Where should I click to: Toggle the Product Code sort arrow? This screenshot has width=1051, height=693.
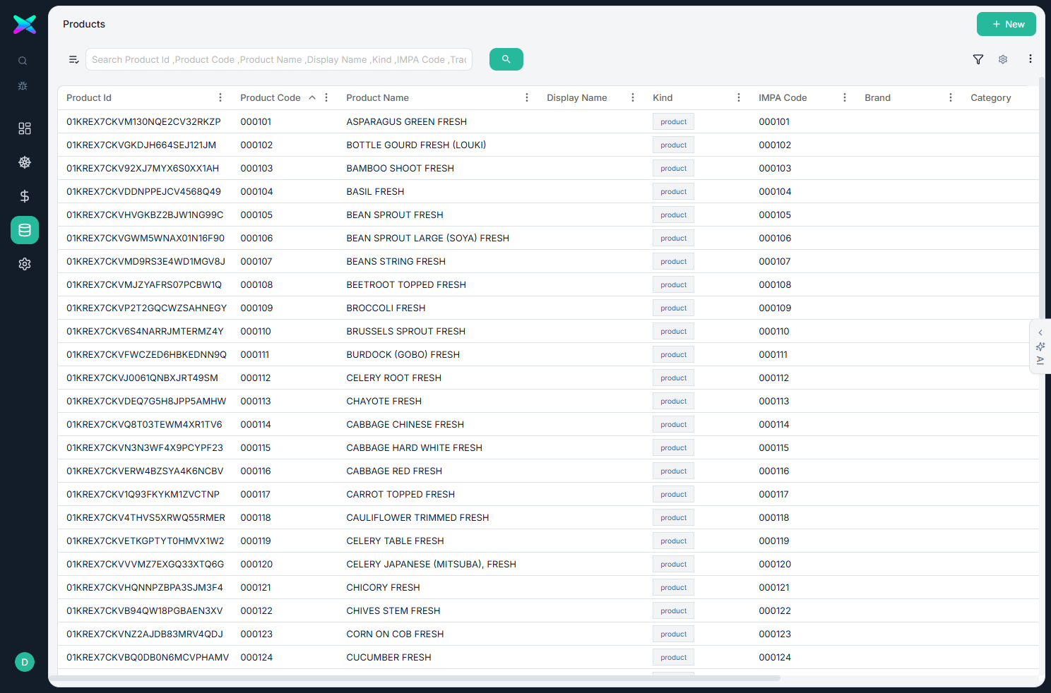coord(312,97)
